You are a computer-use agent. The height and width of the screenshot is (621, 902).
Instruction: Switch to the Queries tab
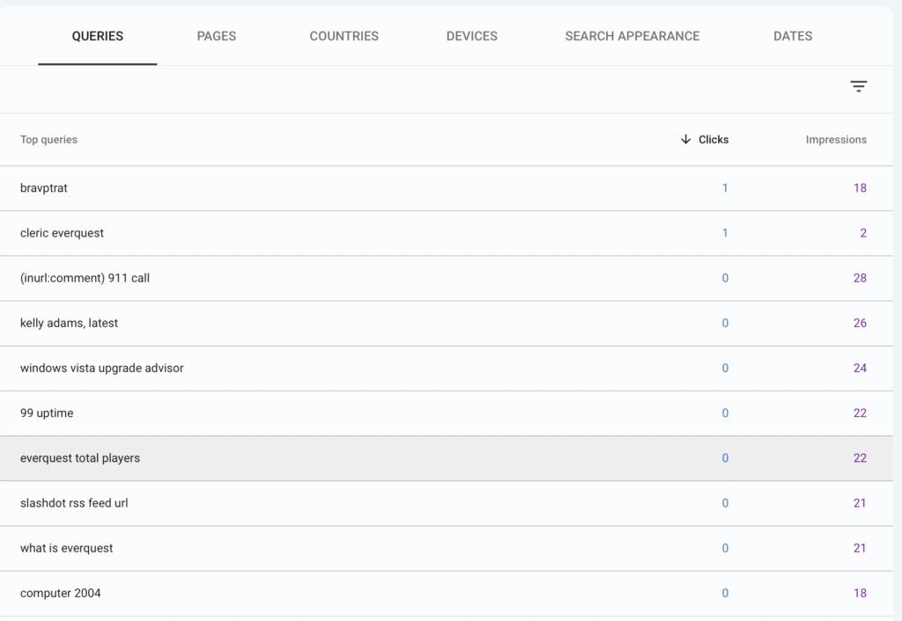click(x=97, y=36)
